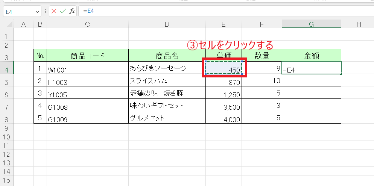This screenshot has height=186, width=374.
Task: Click the 味わいギフトセット cell
Action: [x=167, y=105]
